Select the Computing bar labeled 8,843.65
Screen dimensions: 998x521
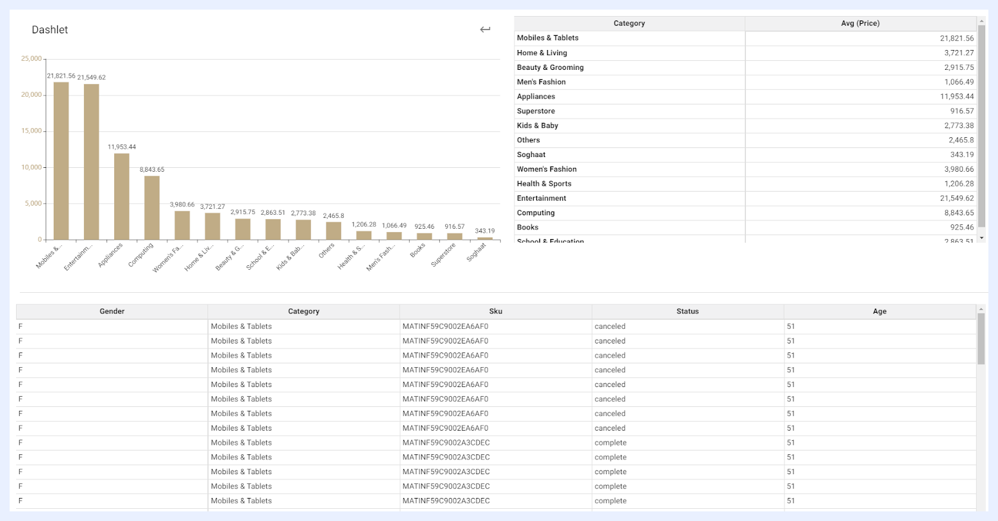click(152, 208)
